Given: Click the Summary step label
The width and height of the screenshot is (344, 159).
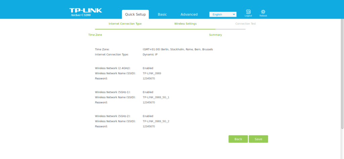Looking at the screenshot, I should pyautogui.click(x=215, y=35).
